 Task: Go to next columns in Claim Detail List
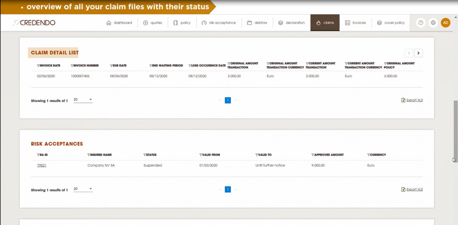419,53
